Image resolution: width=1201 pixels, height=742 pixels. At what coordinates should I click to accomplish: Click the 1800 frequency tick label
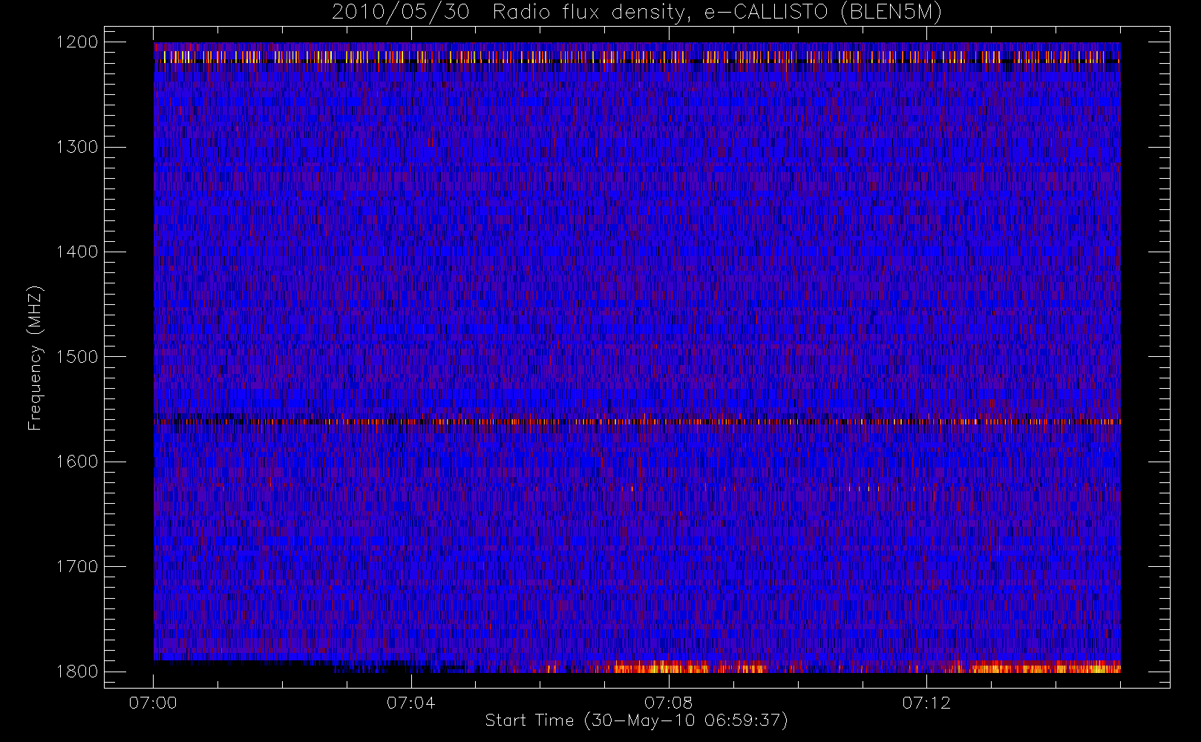click(x=78, y=672)
